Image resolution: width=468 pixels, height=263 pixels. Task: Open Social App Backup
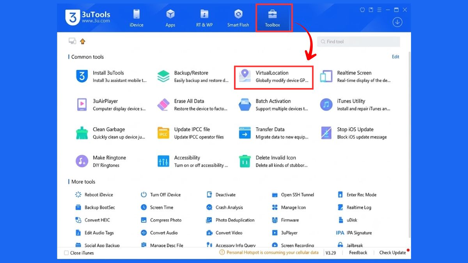pos(97,245)
